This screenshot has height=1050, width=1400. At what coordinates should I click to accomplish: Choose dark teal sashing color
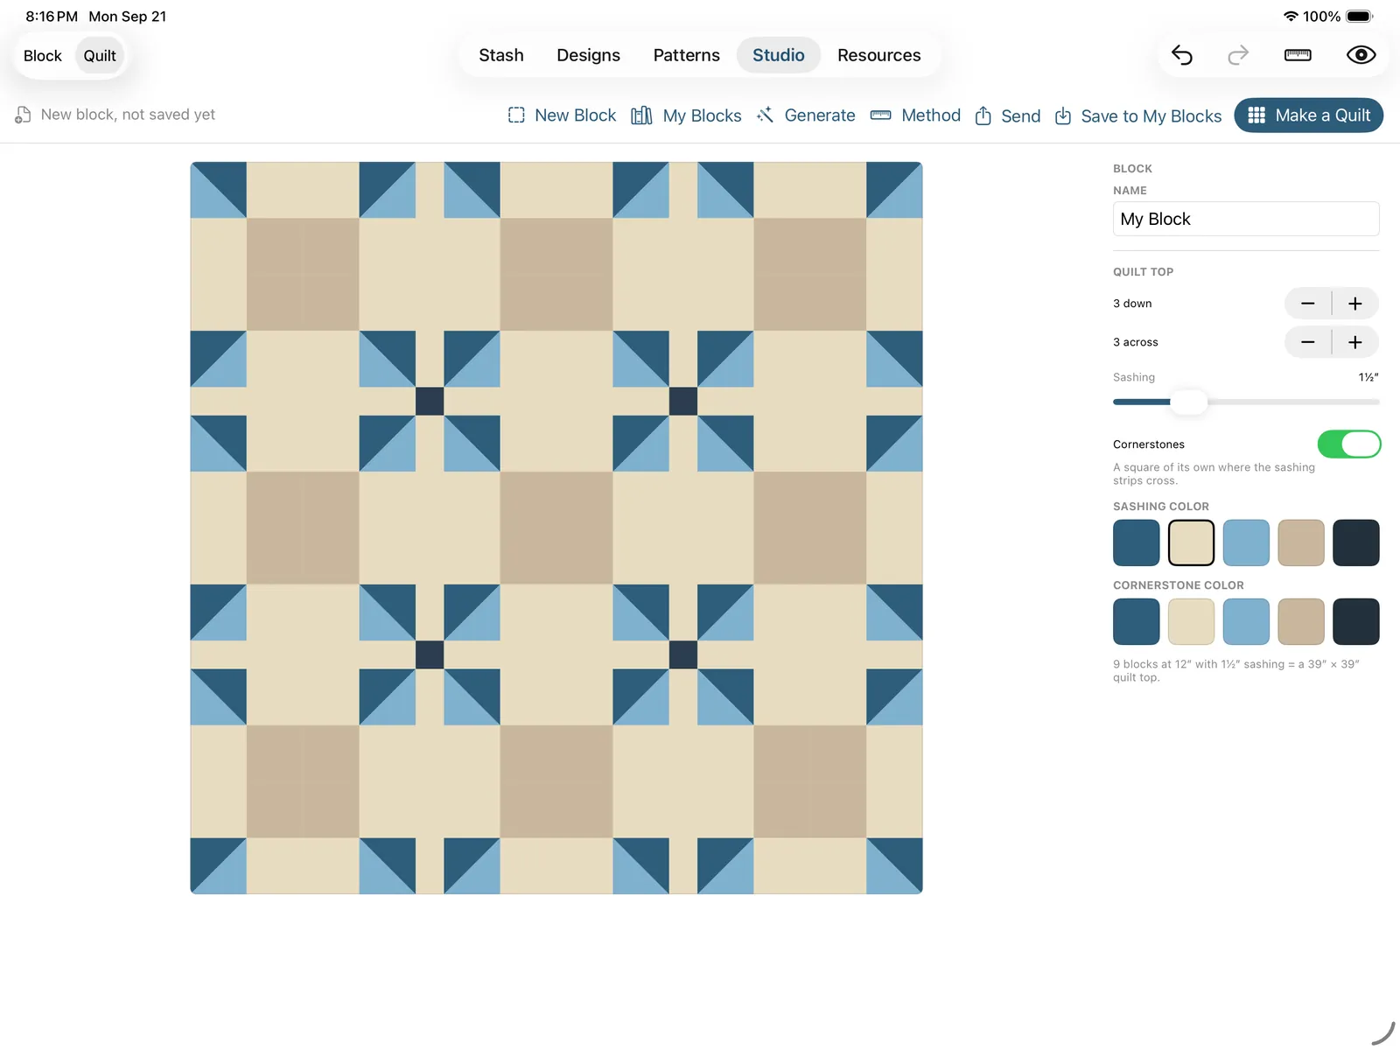coord(1137,542)
